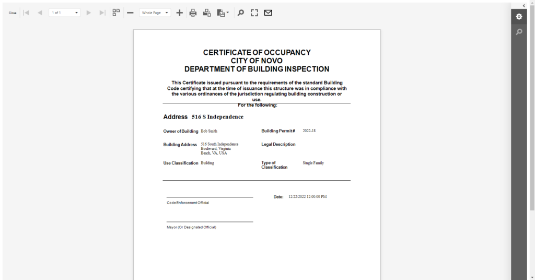The image size is (535, 280).
Task: Click building address '516 South Independence Boulevard'
Action: click(219, 149)
